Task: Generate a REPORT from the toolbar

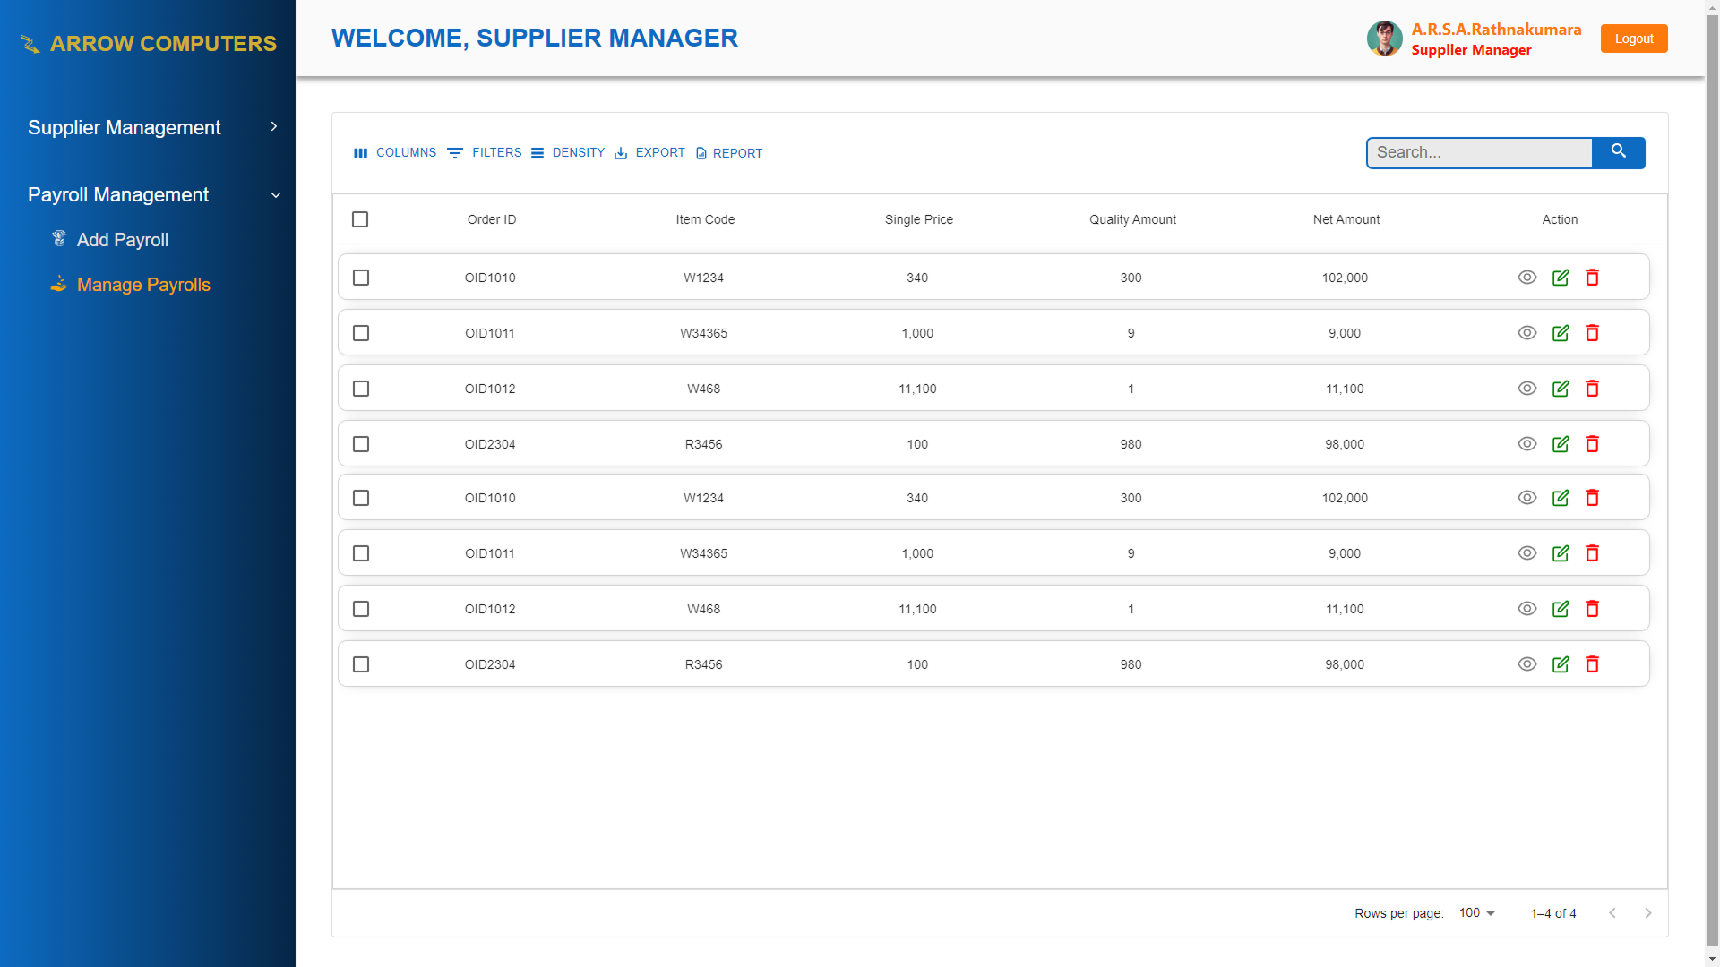Action: pos(728,153)
